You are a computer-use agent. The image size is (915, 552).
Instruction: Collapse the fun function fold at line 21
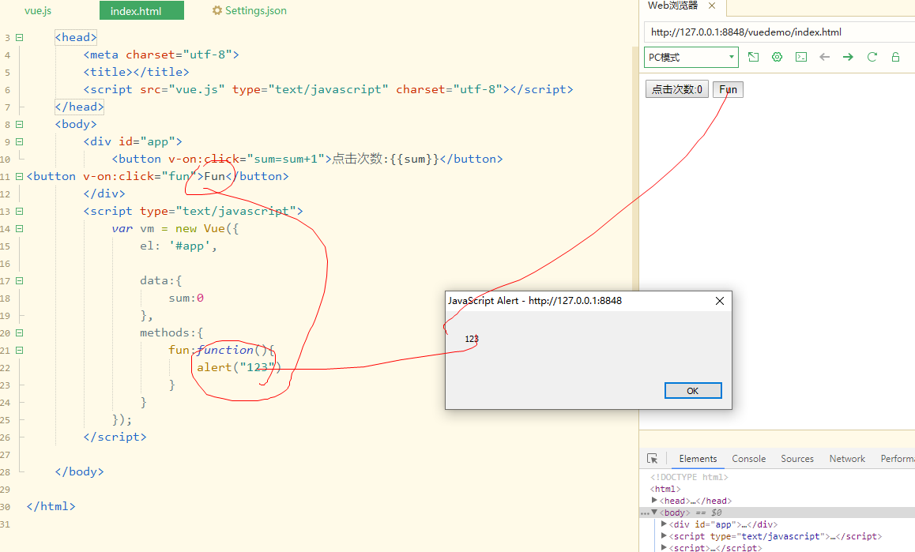[19, 350]
